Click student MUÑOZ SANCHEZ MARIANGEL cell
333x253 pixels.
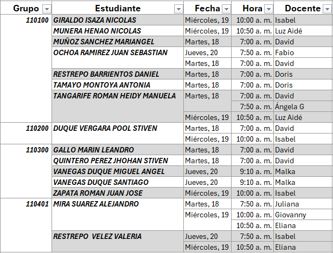tap(104, 42)
